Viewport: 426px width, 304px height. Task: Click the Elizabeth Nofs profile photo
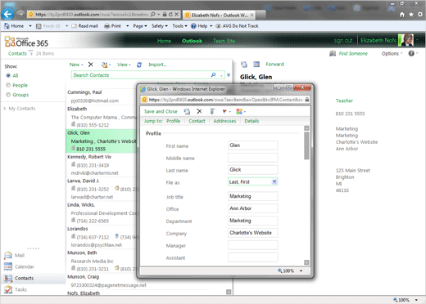406,41
